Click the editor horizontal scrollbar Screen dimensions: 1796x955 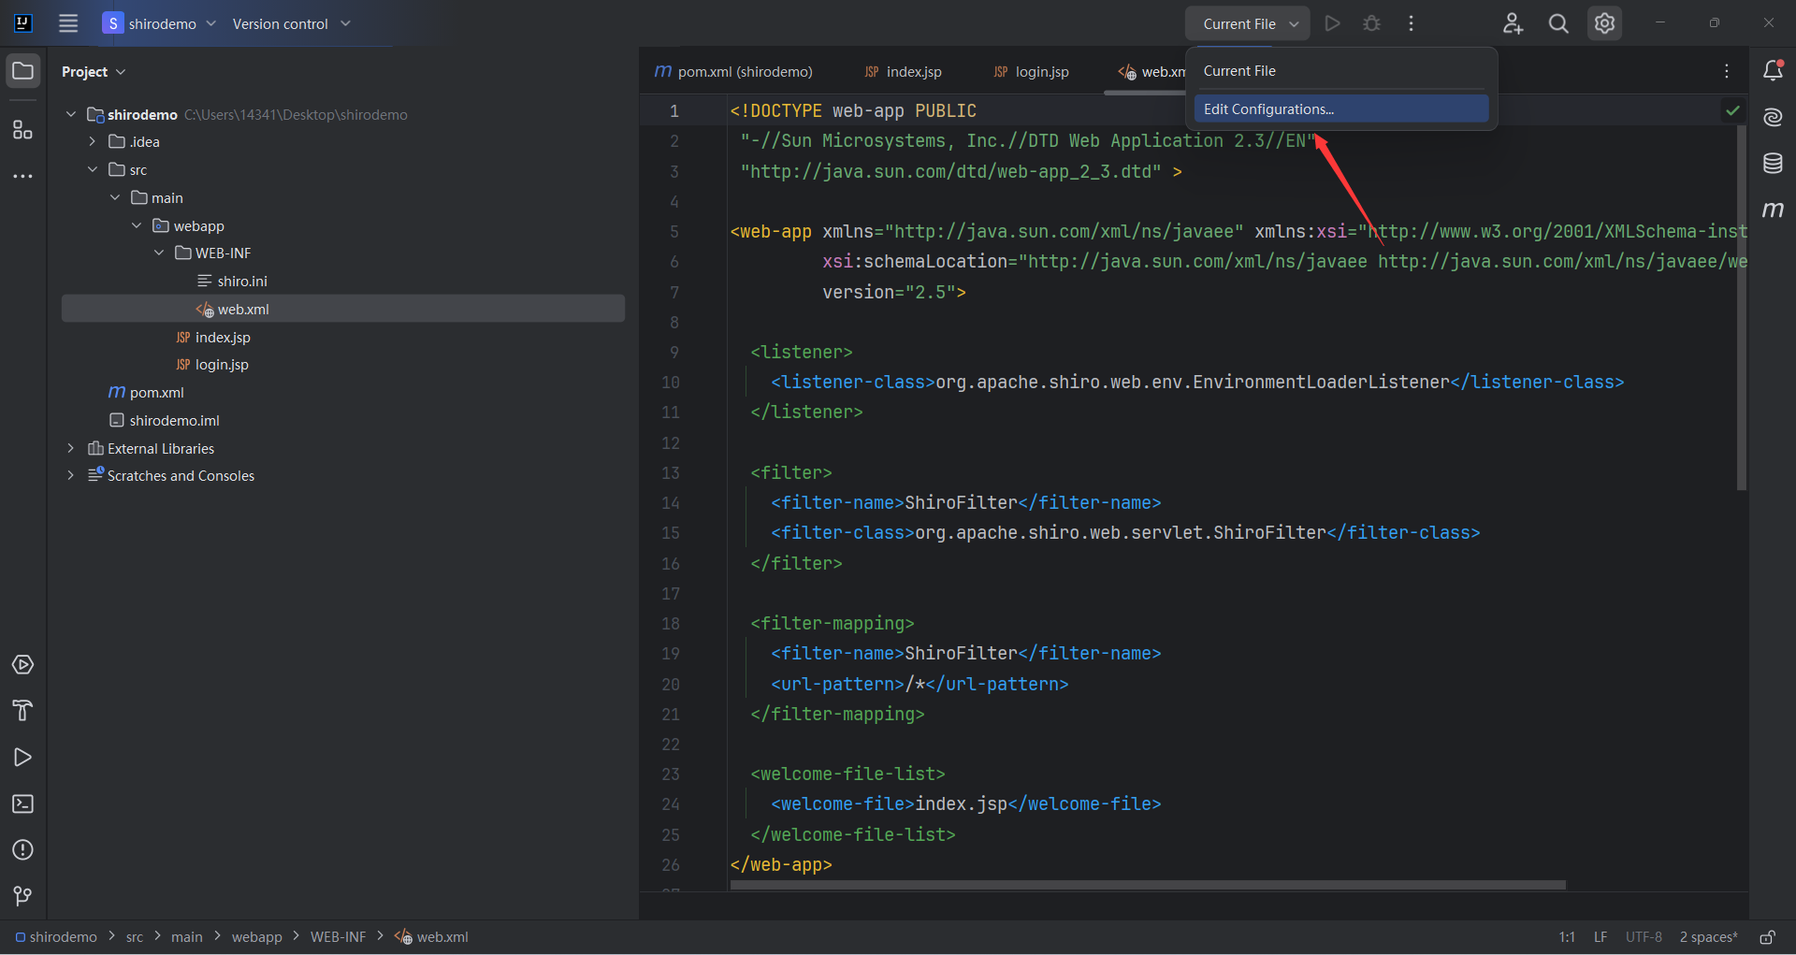pos(1148,885)
